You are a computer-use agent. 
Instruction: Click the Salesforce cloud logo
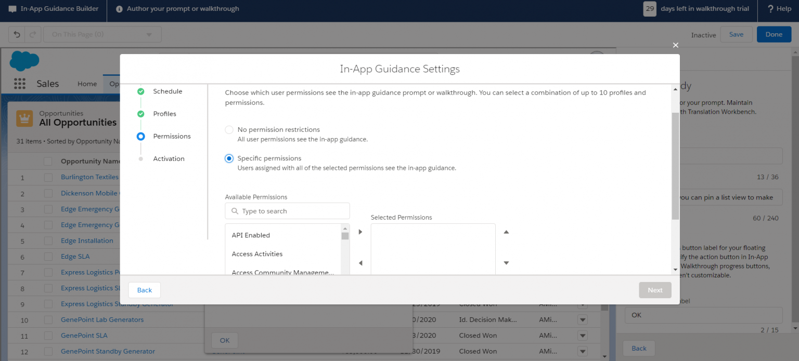coord(24,61)
